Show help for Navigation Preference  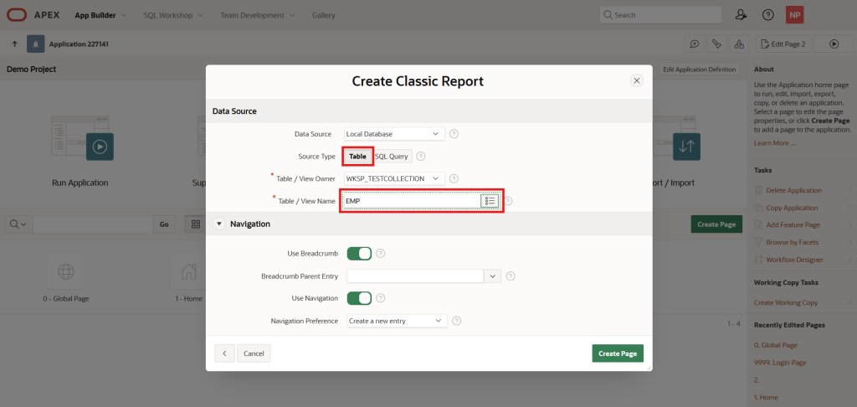457,321
